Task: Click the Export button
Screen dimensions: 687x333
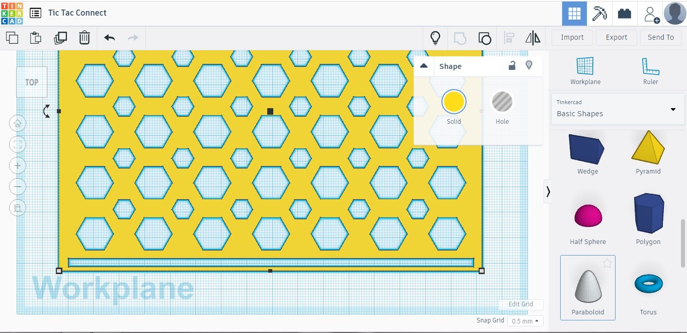Action: pos(617,37)
